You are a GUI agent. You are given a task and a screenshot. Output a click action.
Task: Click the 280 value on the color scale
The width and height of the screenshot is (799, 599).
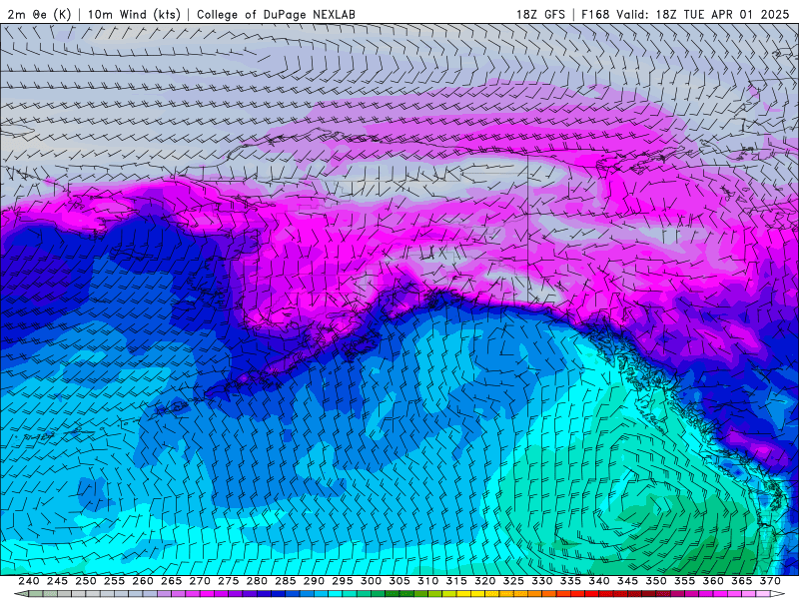click(x=257, y=581)
